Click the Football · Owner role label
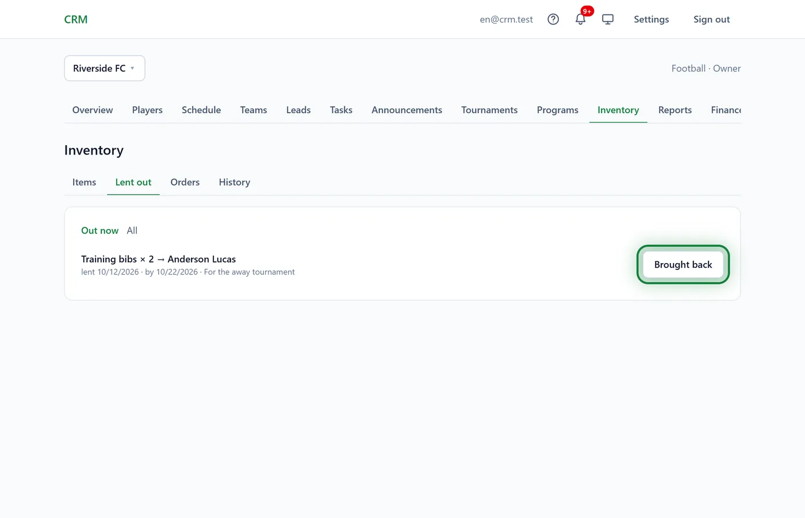The width and height of the screenshot is (805, 518). 706,68
